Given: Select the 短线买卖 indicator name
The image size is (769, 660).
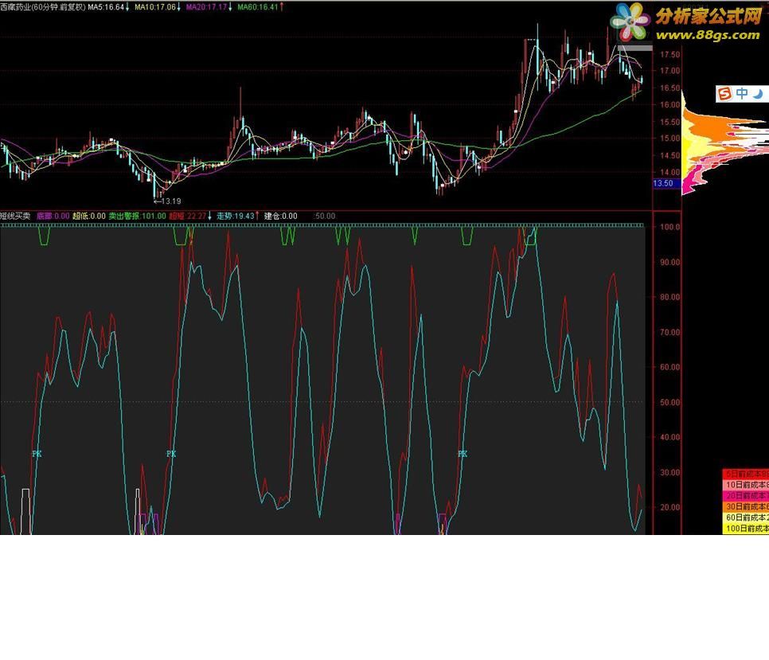Looking at the screenshot, I should [x=15, y=216].
